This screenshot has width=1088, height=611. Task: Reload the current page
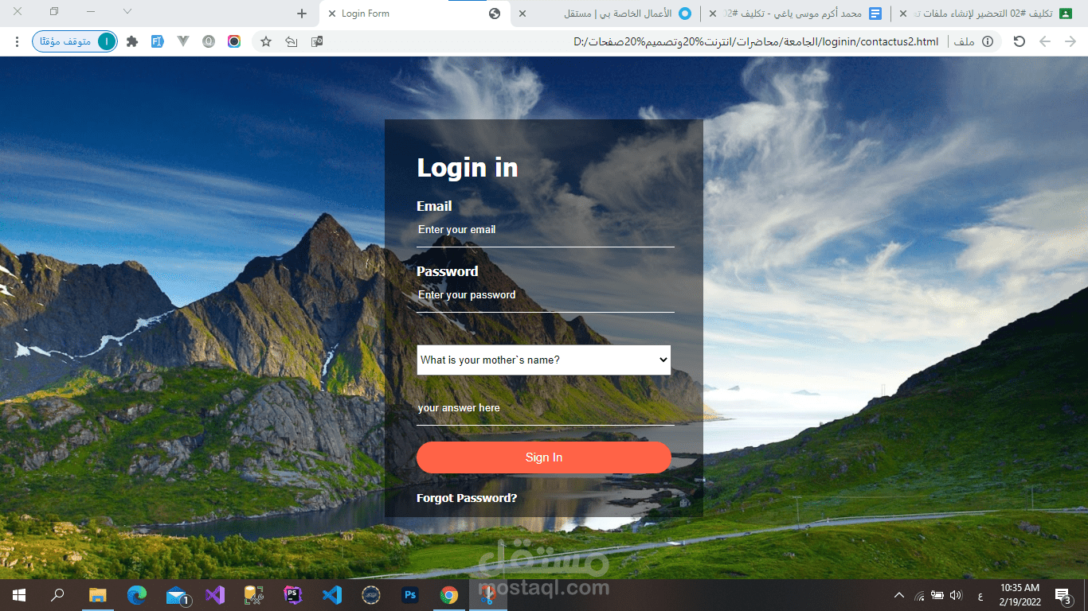pyautogui.click(x=1019, y=41)
